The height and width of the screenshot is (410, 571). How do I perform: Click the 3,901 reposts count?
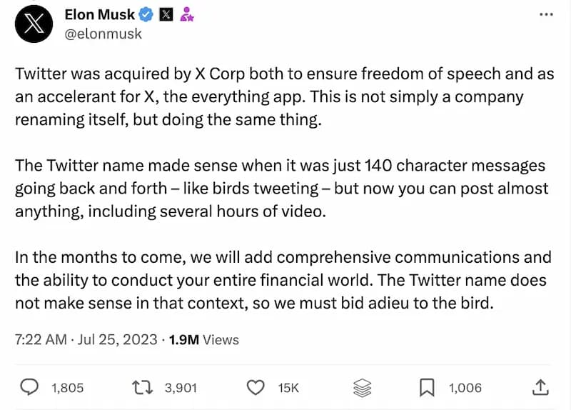pyautogui.click(x=179, y=388)
